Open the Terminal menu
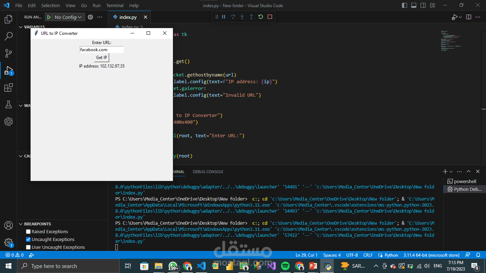Viewport: 486px width, 273px height. [115, 5]
